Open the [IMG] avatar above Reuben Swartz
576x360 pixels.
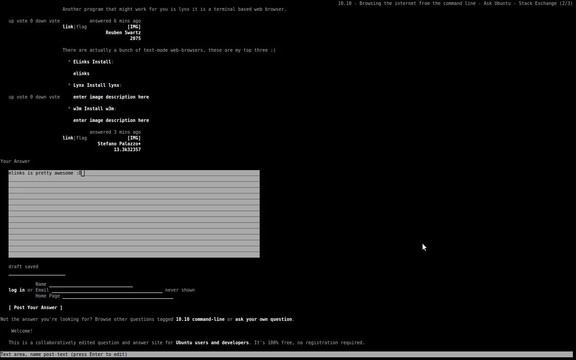pyautogui.click(x=134, y=27)
